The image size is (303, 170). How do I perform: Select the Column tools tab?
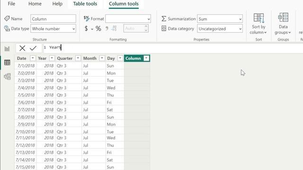[x=124, y=4]
